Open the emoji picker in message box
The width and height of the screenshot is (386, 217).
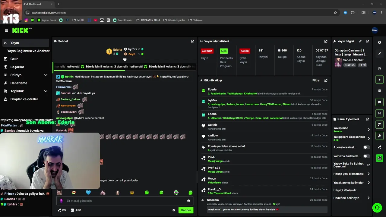pos(189,201)
